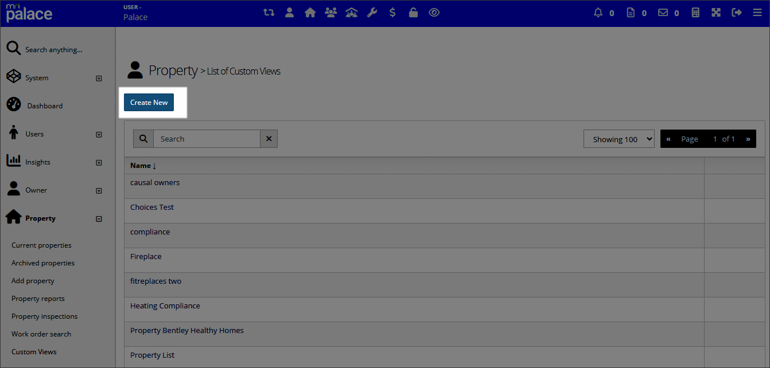Expand the System menu plus box

(x=99, y=79)
